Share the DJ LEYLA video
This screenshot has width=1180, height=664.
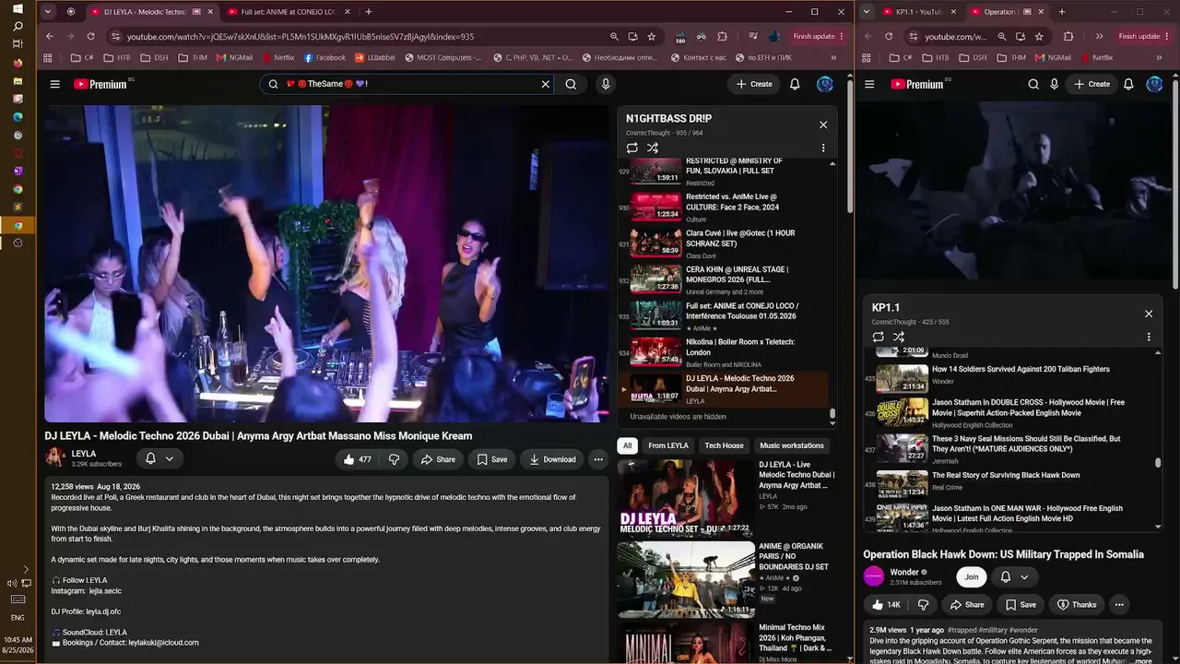click(x=438, y=459)
